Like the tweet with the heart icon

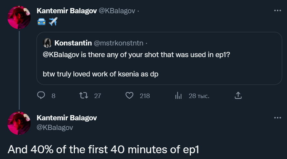pos(129,95)
